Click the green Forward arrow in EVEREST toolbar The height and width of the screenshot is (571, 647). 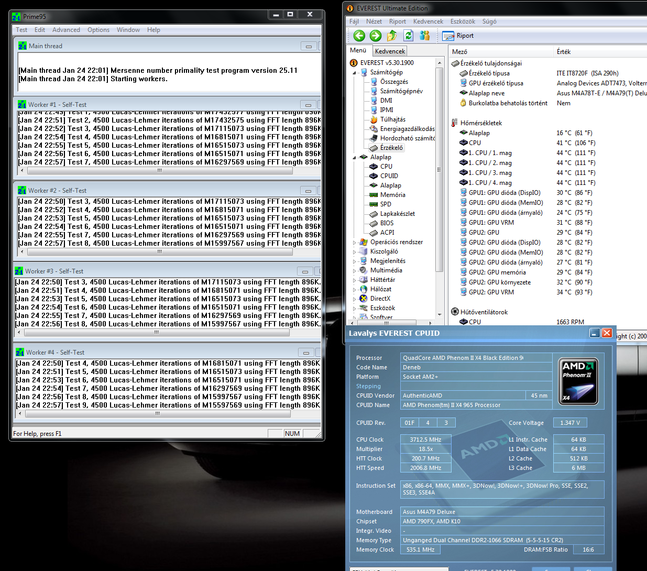[376, 36]
